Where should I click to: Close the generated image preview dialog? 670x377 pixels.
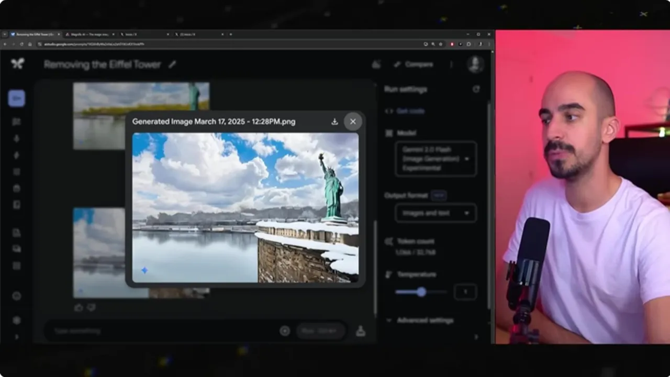(x=353, y=121)
